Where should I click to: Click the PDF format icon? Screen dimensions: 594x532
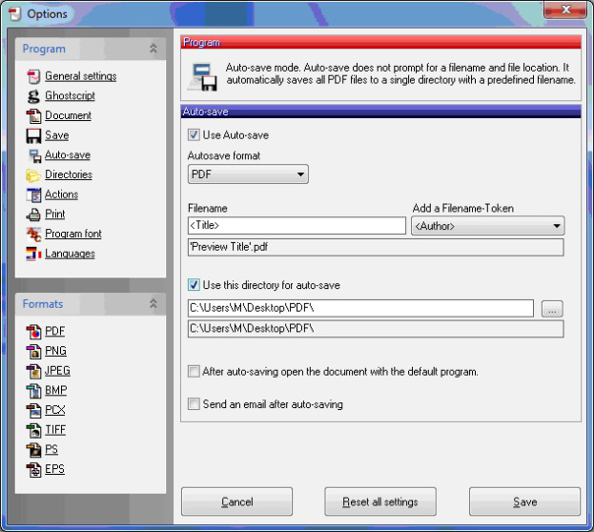pos(33,331)
